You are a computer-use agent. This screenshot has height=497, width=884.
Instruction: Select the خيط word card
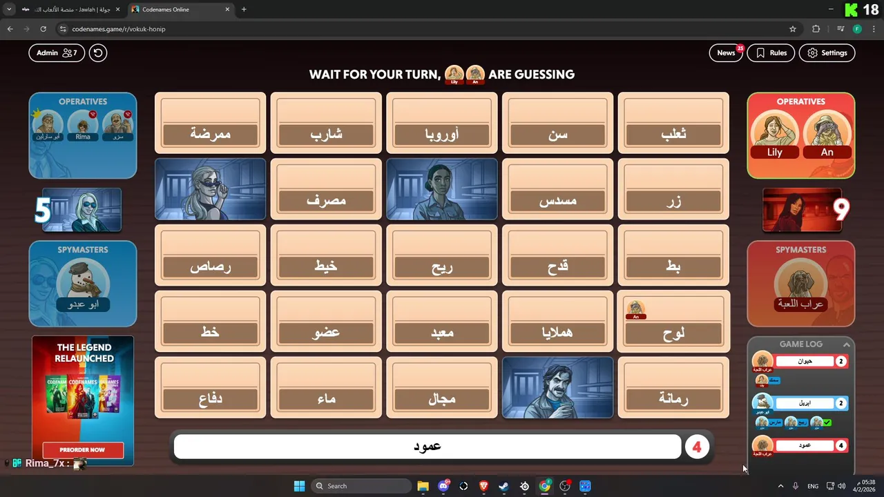coord(326,255)
